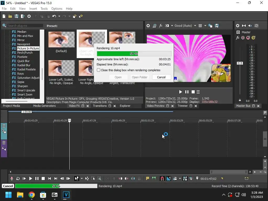Open Master FX icon under Master label

click(238, 38)
